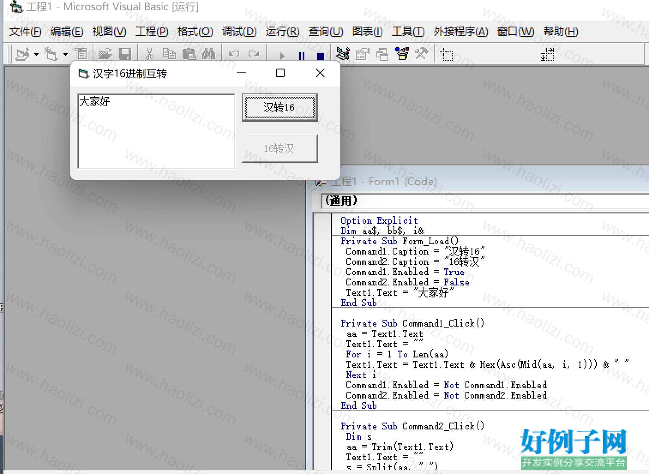Click the form position indicator icon
The height and width of the screenshot is (474, 649).
coord(447,55)
